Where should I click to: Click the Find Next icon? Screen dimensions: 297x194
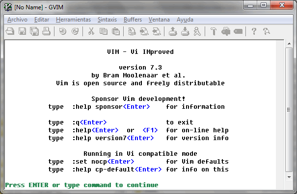click(x=144, y=31)
